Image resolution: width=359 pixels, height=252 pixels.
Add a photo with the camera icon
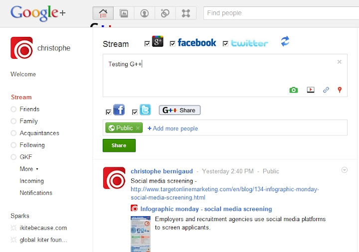[294, 90]
